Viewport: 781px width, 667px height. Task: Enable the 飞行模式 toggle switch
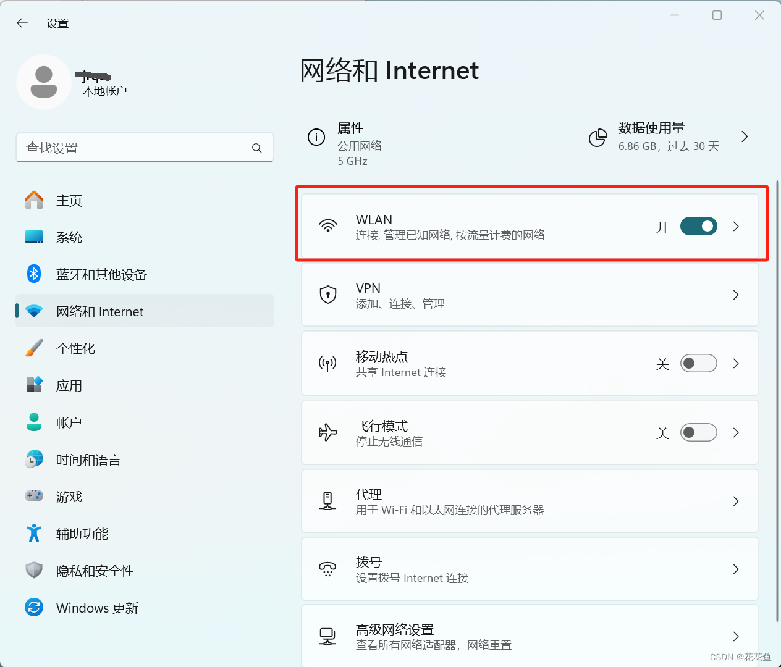(699, 432)
